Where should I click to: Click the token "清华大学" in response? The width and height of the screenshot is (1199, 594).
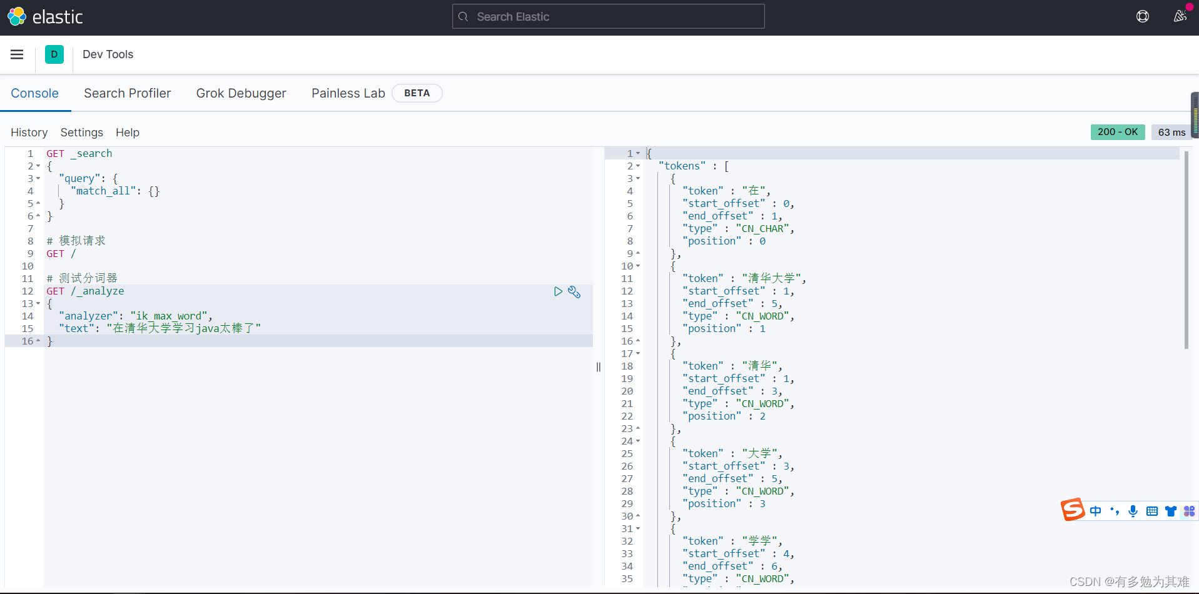tap(771, 278)
